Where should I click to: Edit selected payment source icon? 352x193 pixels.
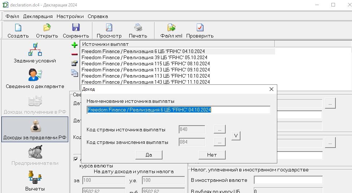(74, 63)
